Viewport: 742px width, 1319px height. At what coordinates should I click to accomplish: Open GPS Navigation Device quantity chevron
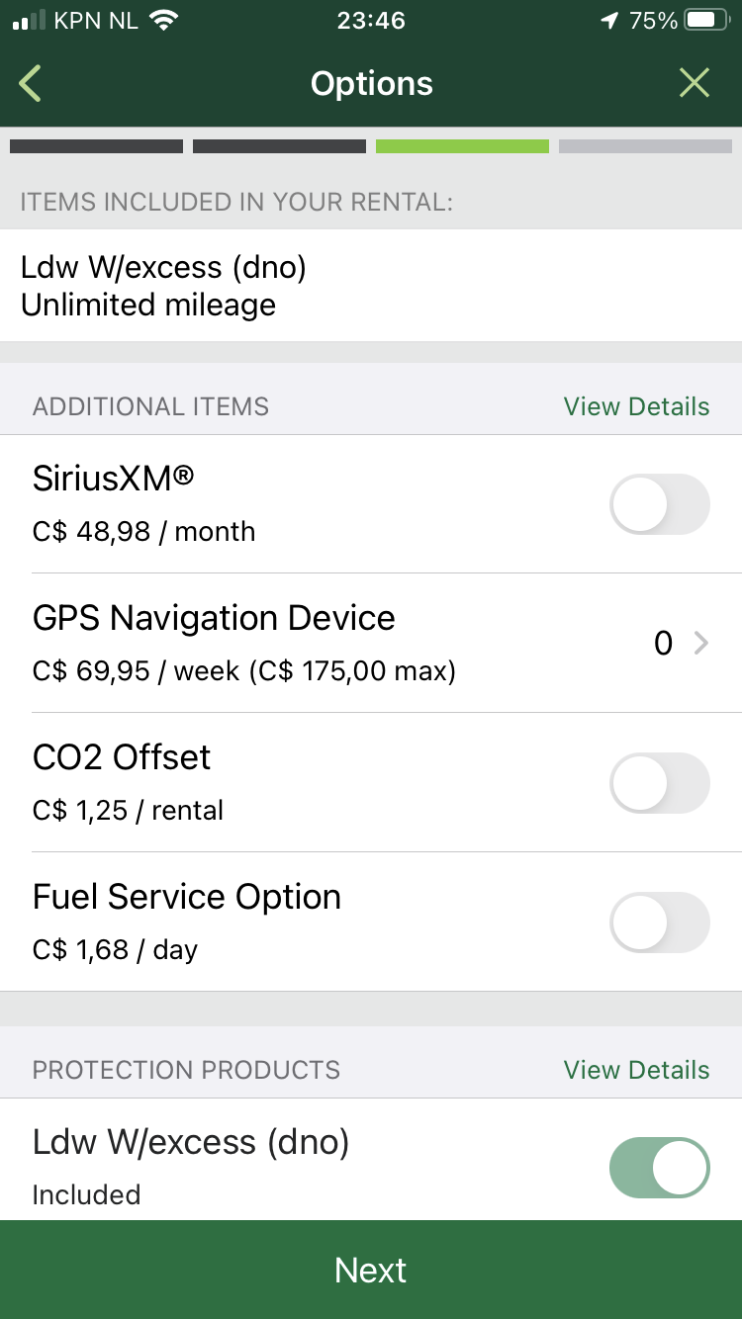tap(701, 644)
